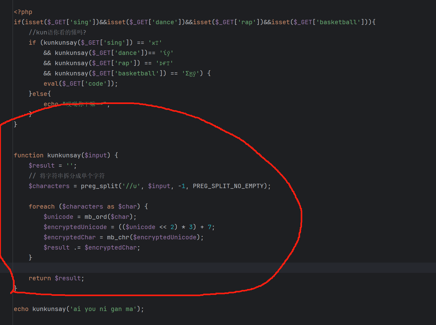The width and height of the screenshot is (436, 325).
Task: Click the 'ai you ni gan ma' string
Action: click(x=103, y=309)
